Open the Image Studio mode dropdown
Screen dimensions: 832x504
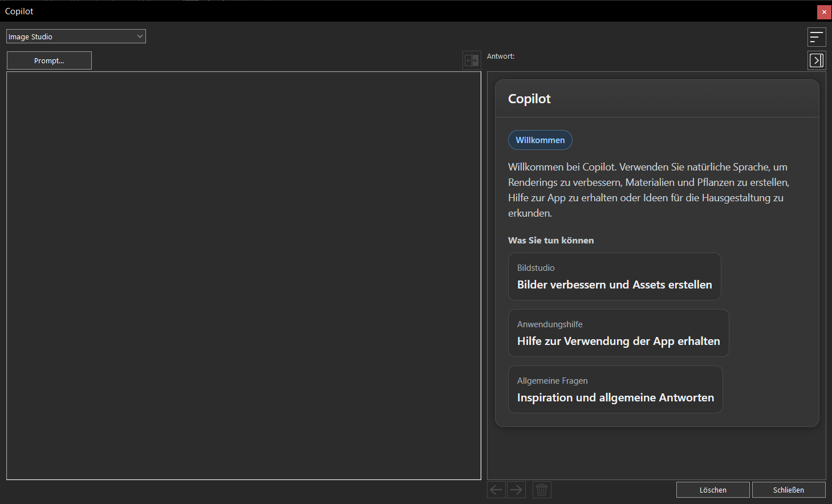[x=76, y=36]
